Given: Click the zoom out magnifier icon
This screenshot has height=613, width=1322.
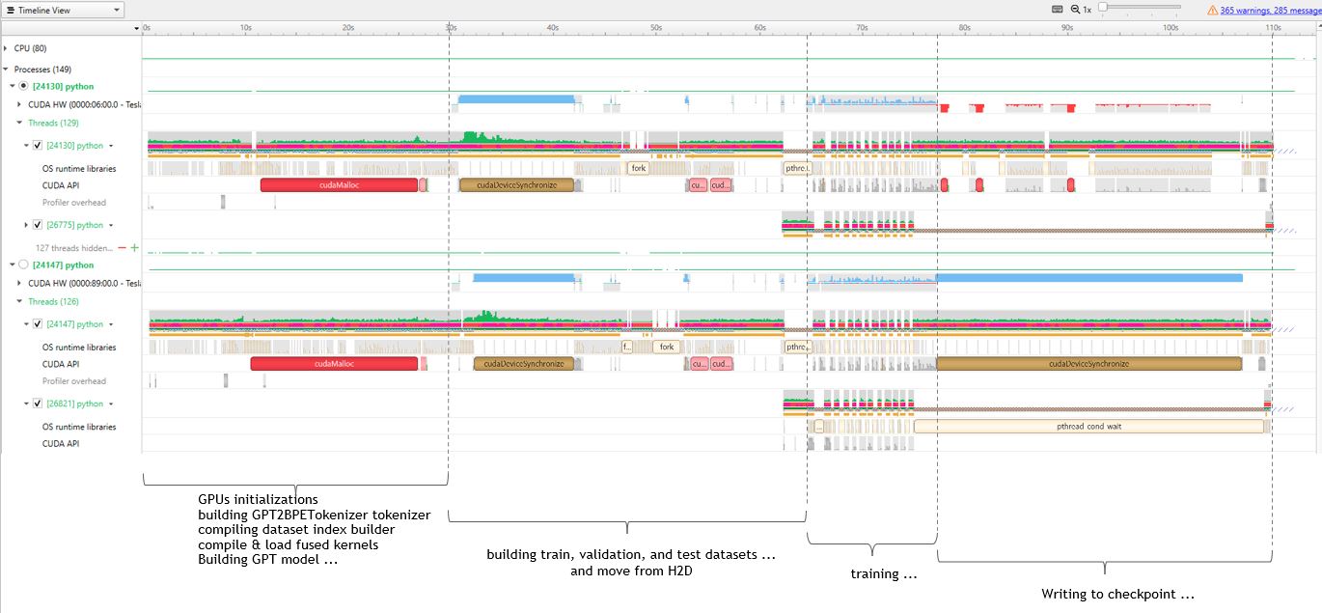Looking at the screenshot, I should (x=1073, y=10).
